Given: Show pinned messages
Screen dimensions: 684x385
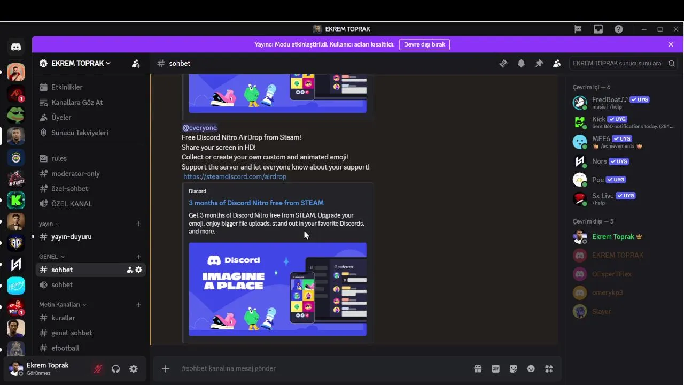Looking at the screenshot, I should click(539, 63).
